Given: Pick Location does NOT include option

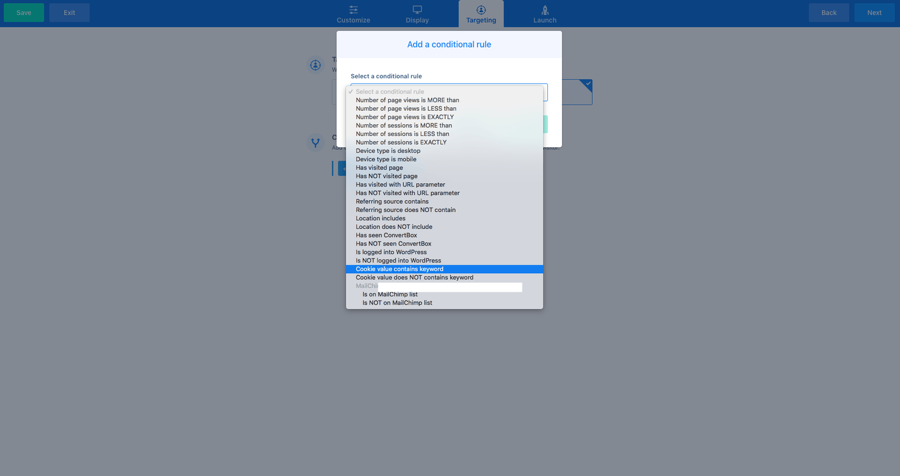Looking at the screenshot, I should [444, 226].
